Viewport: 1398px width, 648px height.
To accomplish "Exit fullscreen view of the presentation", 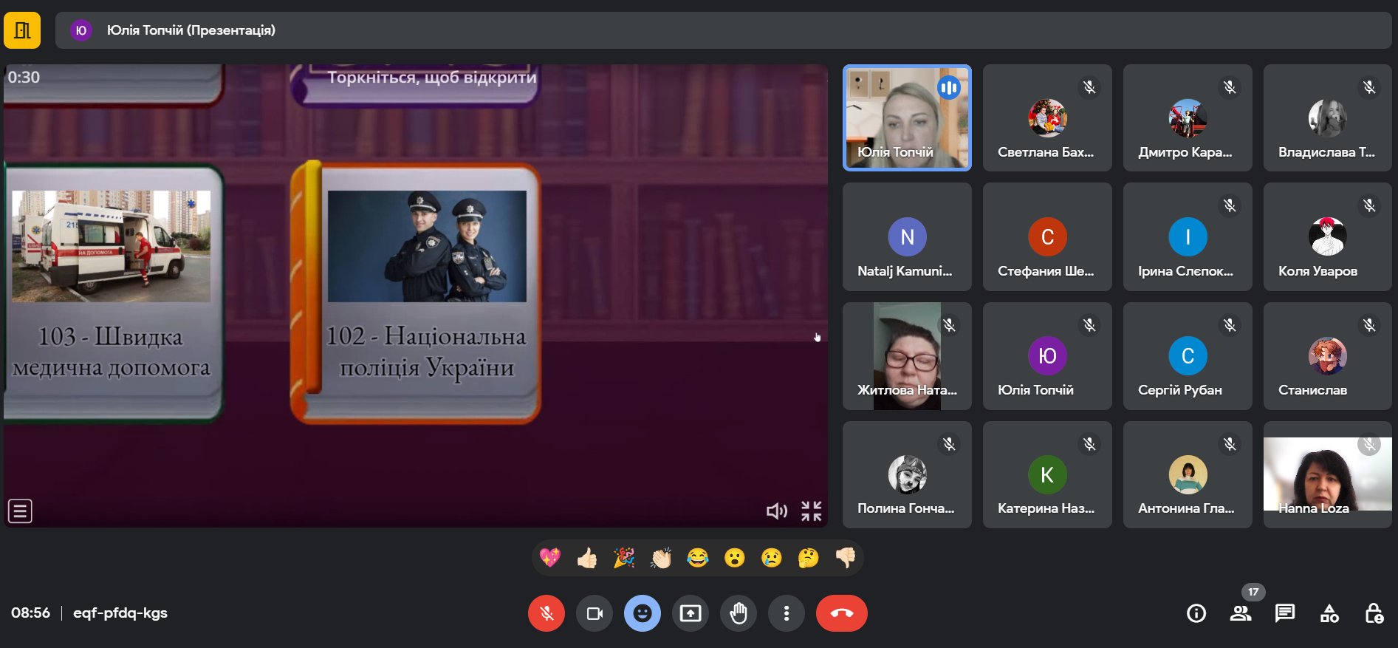I will (x=812, y=511).
